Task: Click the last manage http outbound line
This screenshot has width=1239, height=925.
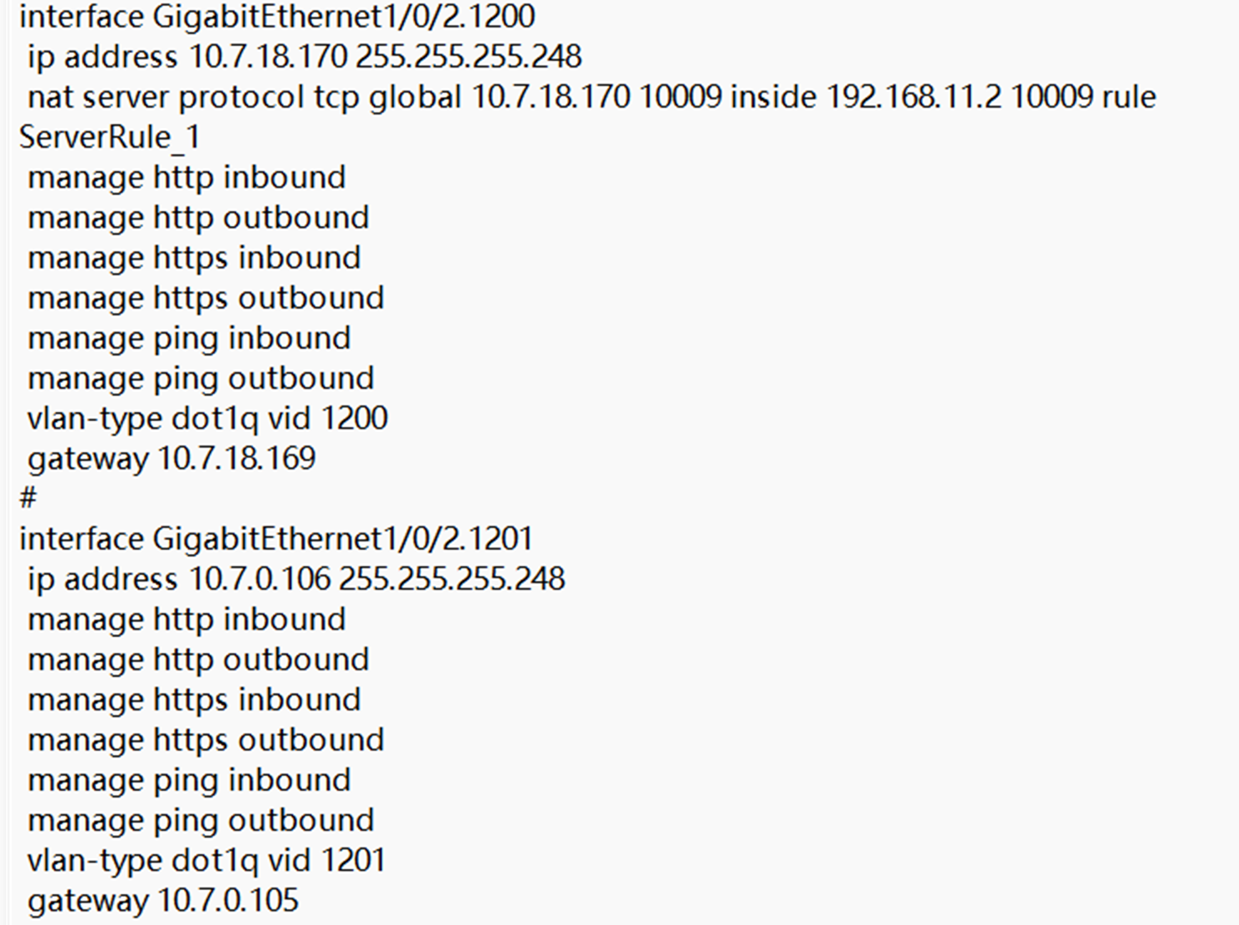Action: coord(198,660)
